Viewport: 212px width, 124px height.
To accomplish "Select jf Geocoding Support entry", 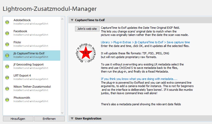I will click(32, 66).
